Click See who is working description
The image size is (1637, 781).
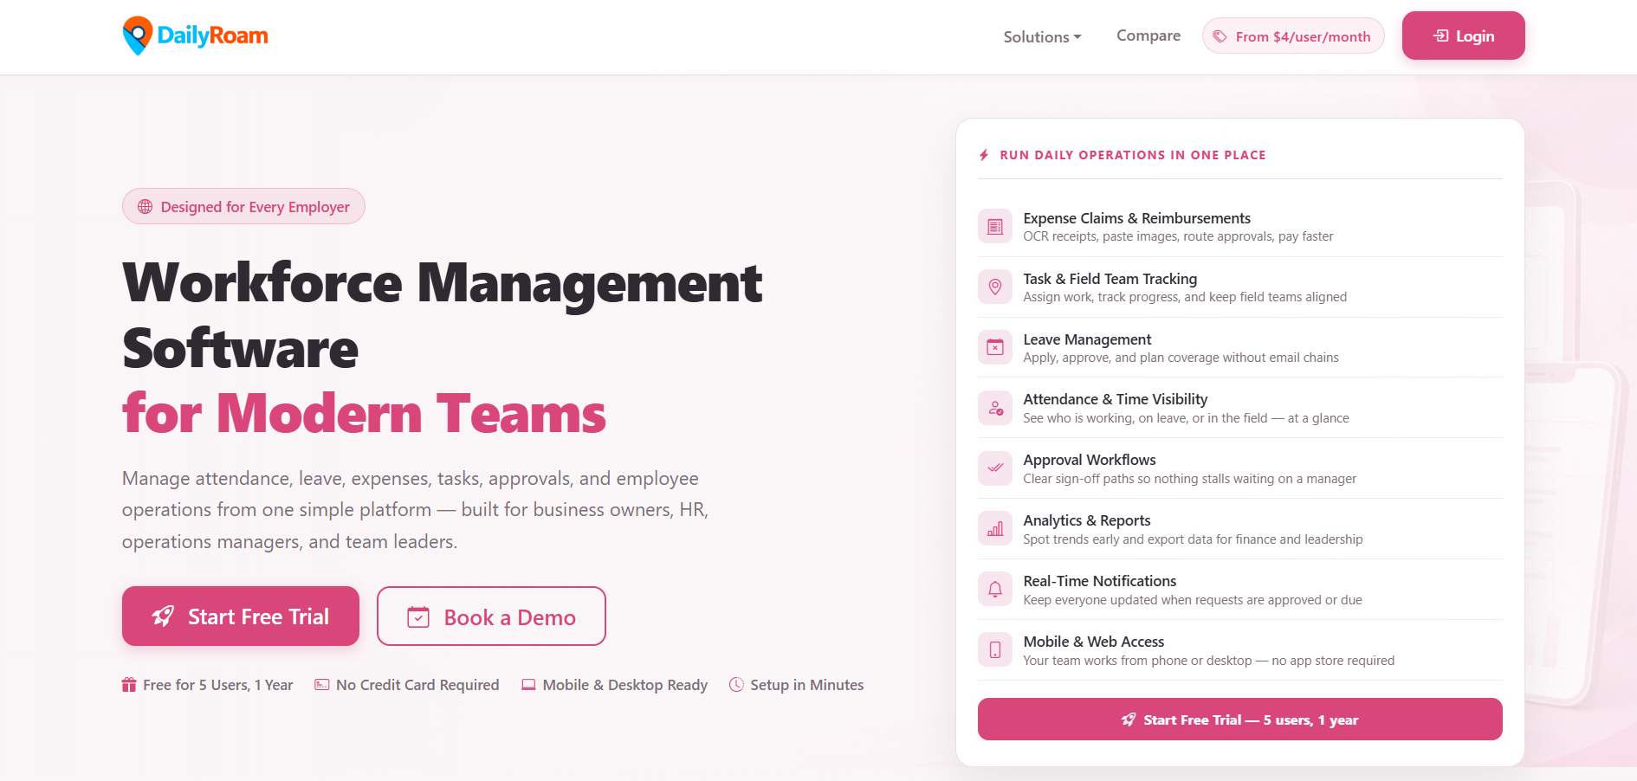tap(1186, 418)
